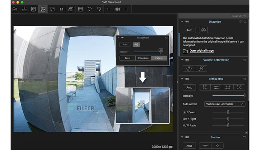Toggle the grid overlay icon
This screenshot has height=150, width=260.
click(80, 9)
